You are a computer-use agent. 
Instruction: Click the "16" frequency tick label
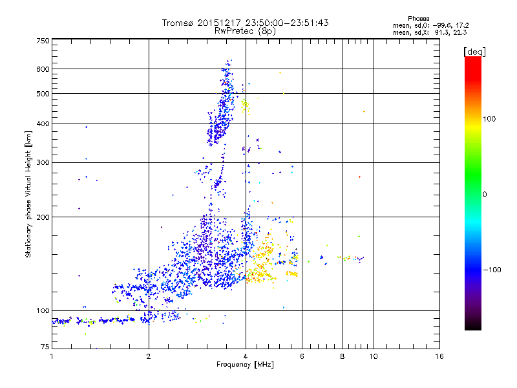tap(439, 356)
